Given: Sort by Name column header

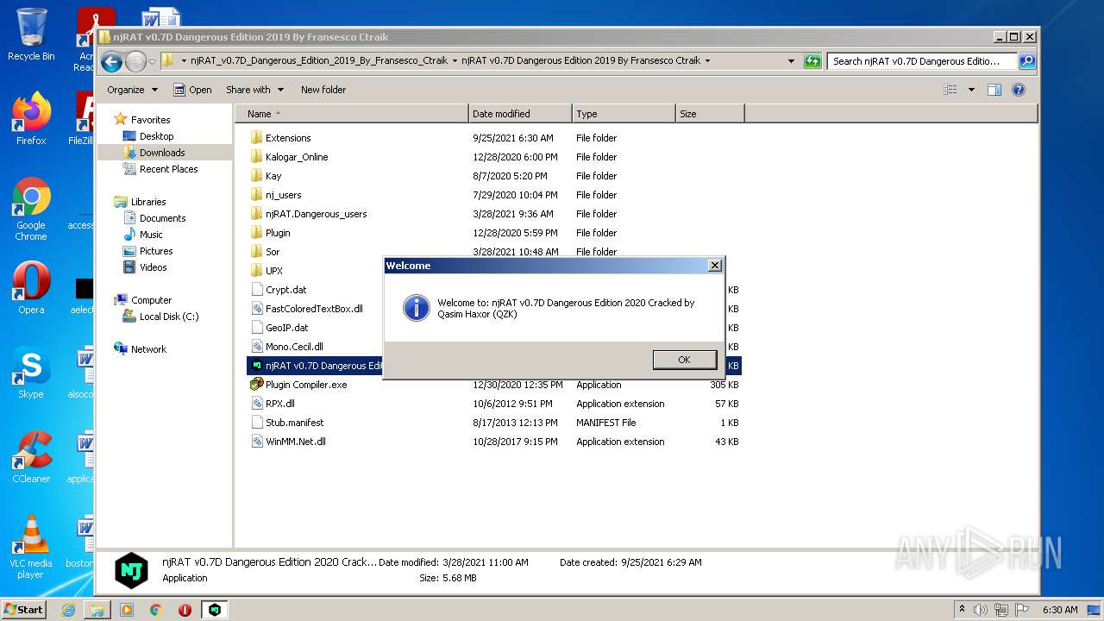Looking at the screenshot, I should (x=352, y=114).
